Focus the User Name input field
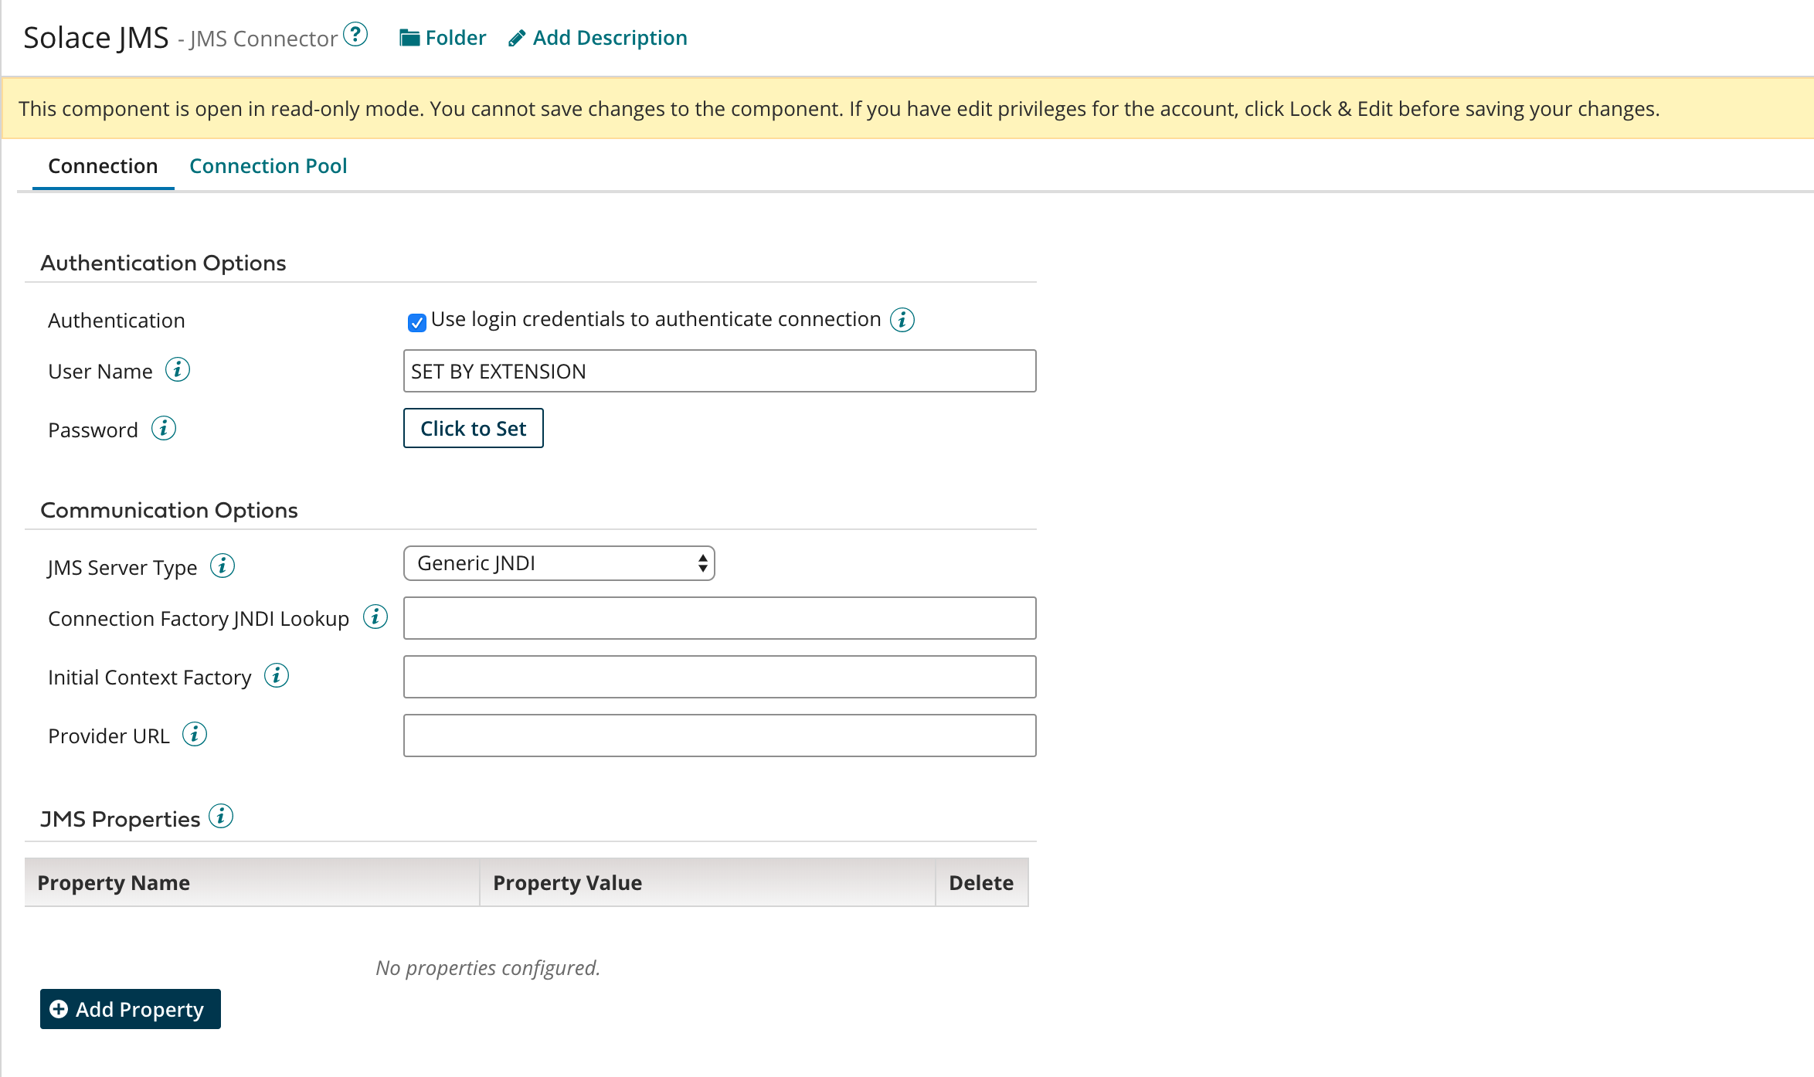Viewport: 1814px width, 1077px height. pyautogui.click(x=720, y=371)
